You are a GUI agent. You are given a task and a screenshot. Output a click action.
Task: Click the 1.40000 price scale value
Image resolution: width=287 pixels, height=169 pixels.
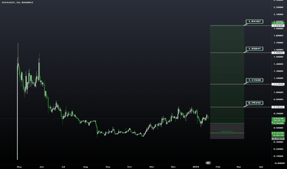(x=278, y=64)
